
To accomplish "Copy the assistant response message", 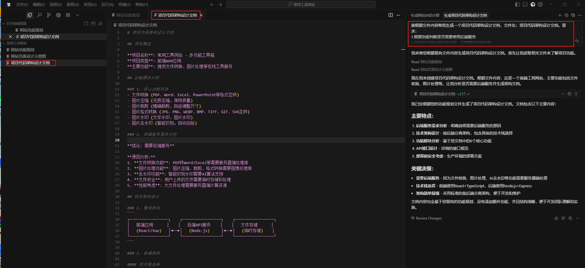I will pyautogui.click(x=570, y=218).
